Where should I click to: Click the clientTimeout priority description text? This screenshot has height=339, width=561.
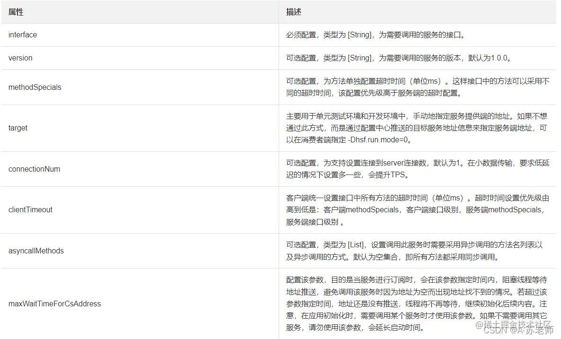point(416,209)
